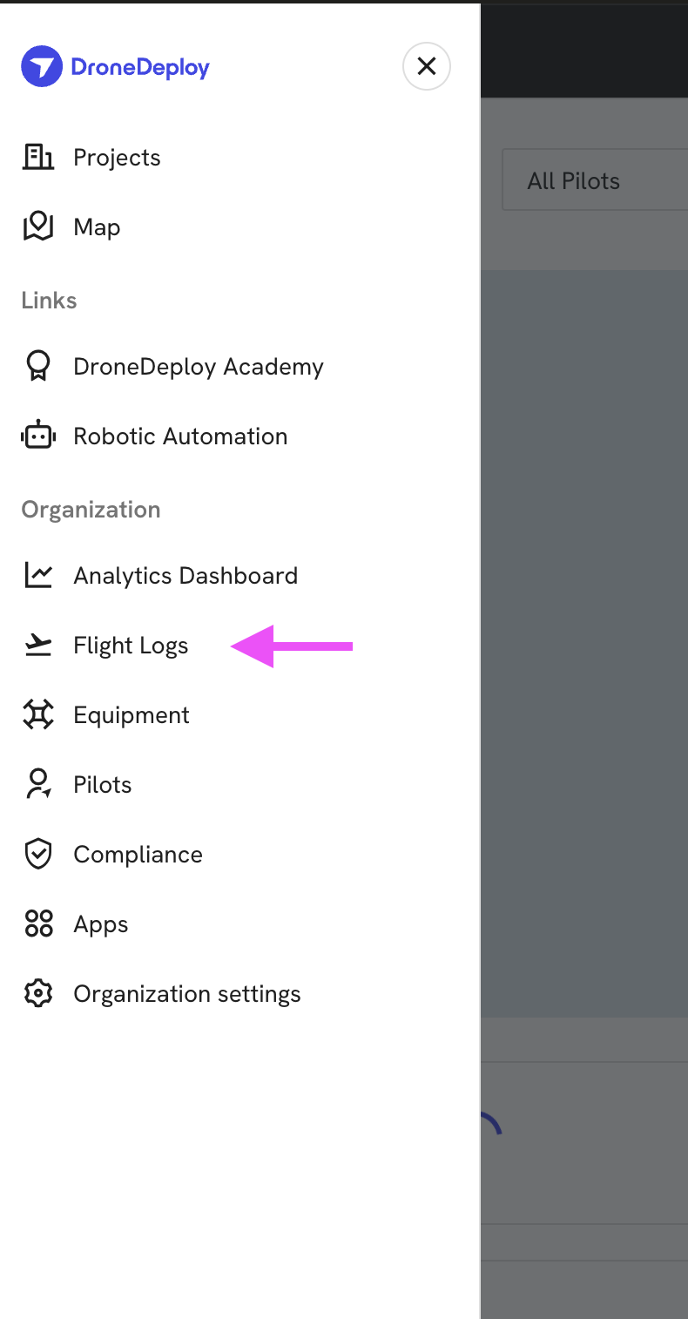Image resolution: width=688 pixels, height=1319 pixels.
Task: Open Organization settings text label
Action: [x=187, y=994]
